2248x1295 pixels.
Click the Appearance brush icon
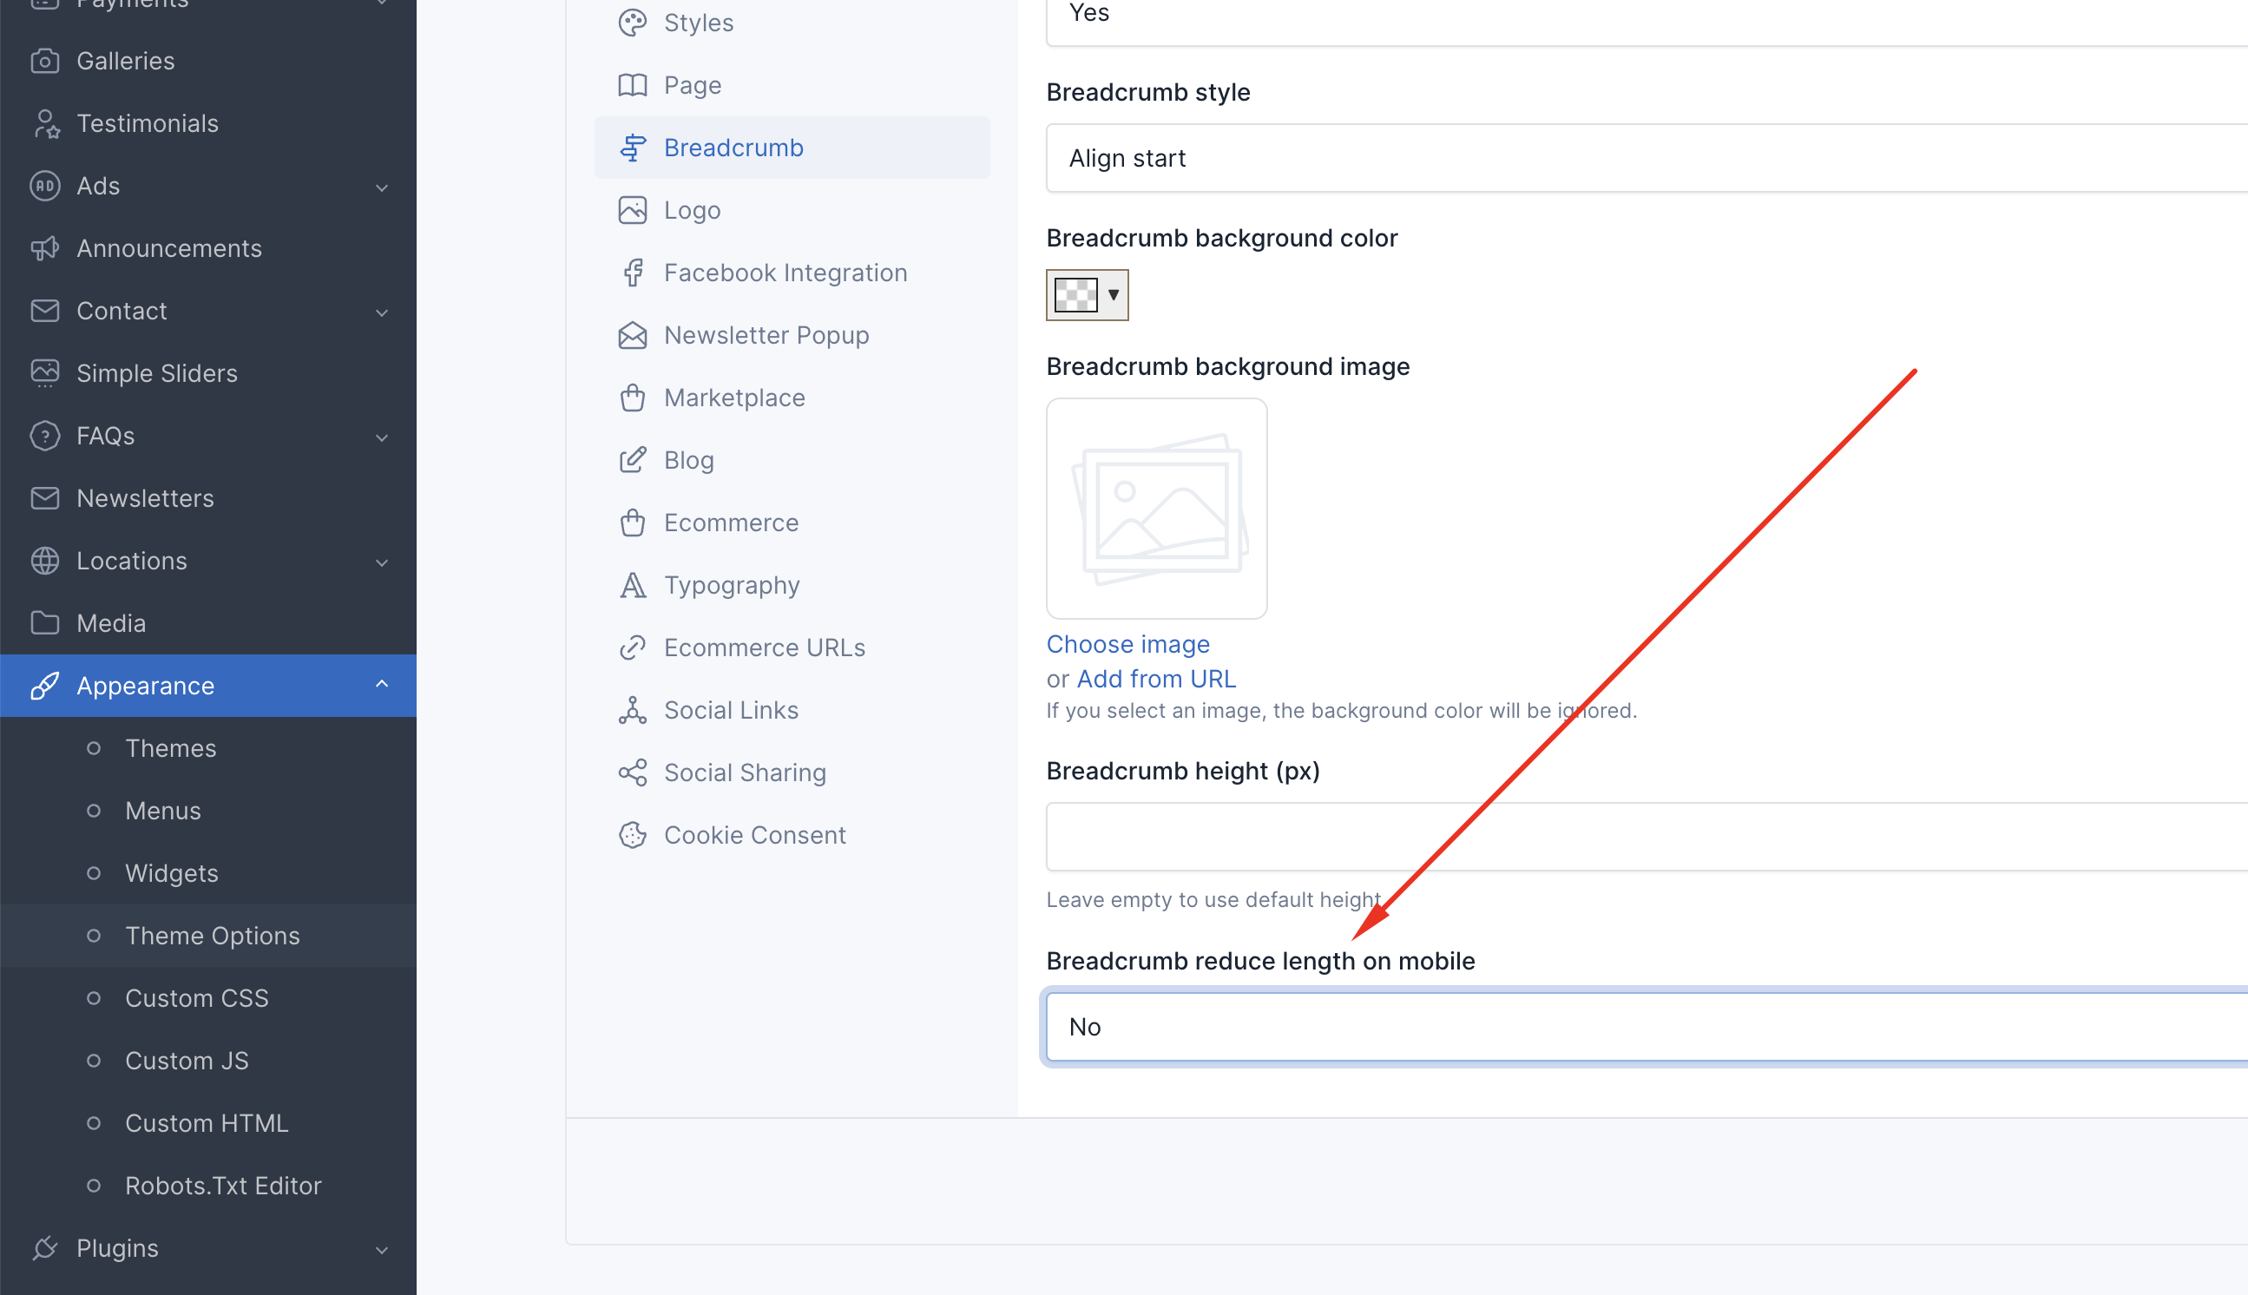(x=44, y=686)
